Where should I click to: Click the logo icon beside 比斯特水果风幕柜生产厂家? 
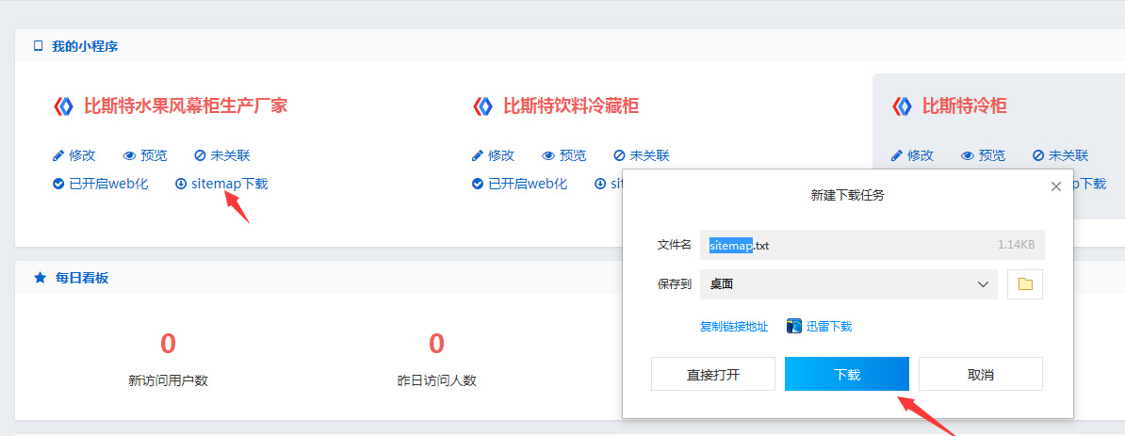64,106
